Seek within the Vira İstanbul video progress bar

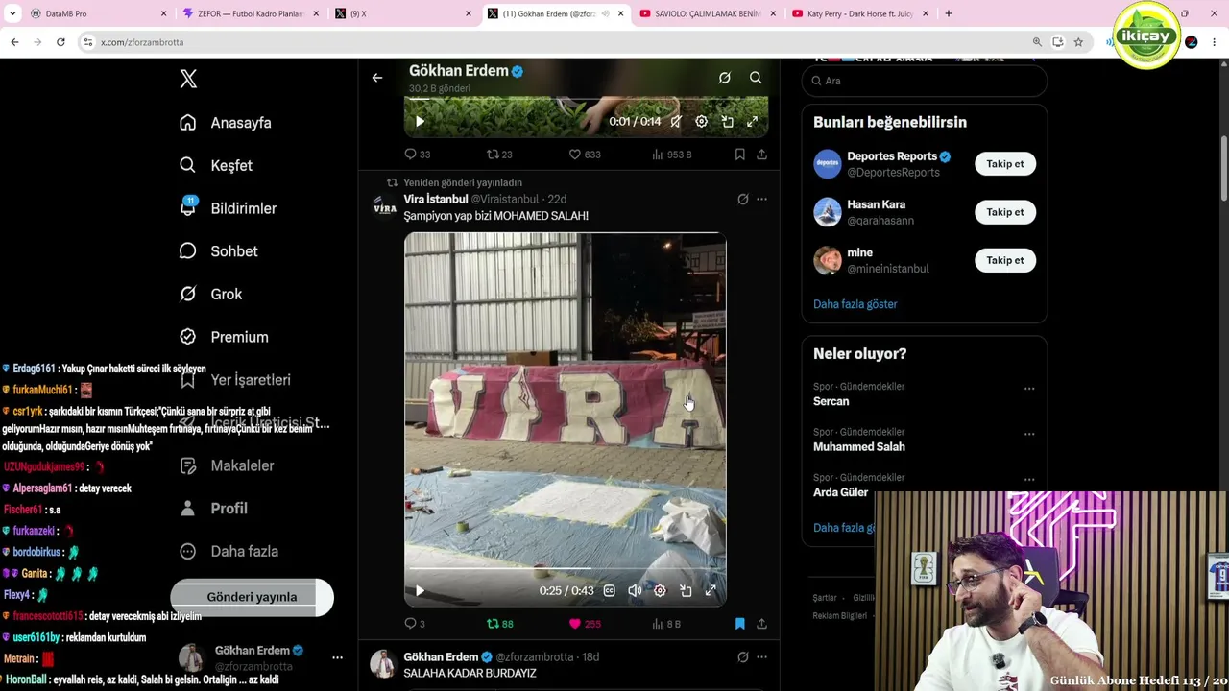click(565, 568)
